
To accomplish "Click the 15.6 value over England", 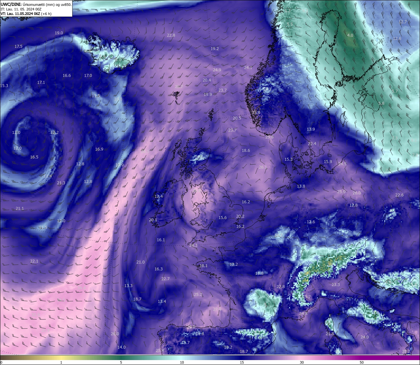I will (222, 218).
